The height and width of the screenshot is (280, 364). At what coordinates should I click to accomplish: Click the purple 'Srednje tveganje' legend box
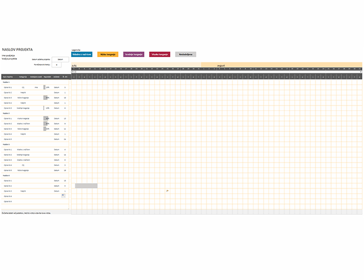point(134,54)
